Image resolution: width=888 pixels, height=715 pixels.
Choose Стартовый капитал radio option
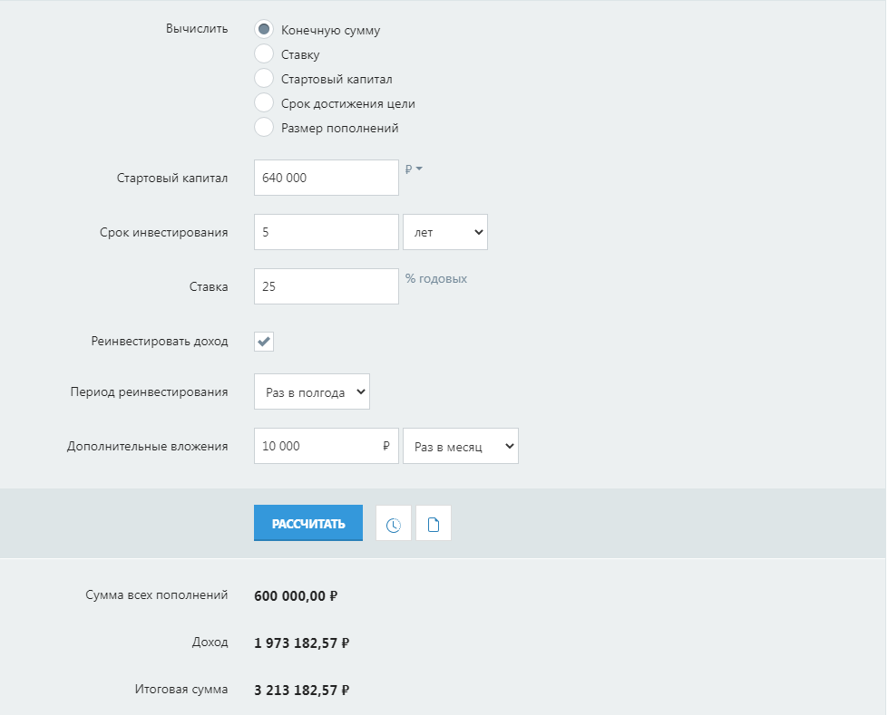264,78
